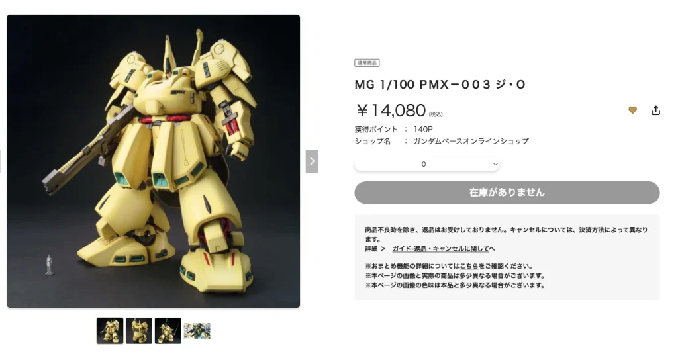
Task: Select the first front-view thumbnail
Action: tap(110, 331)
